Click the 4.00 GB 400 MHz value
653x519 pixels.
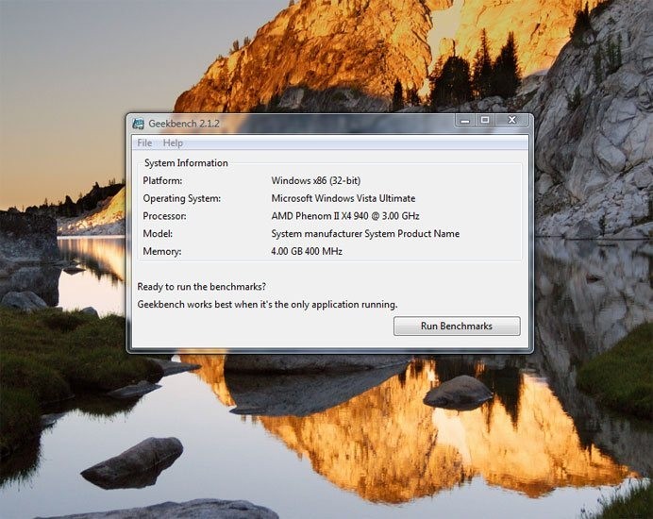tap(307, 252)
